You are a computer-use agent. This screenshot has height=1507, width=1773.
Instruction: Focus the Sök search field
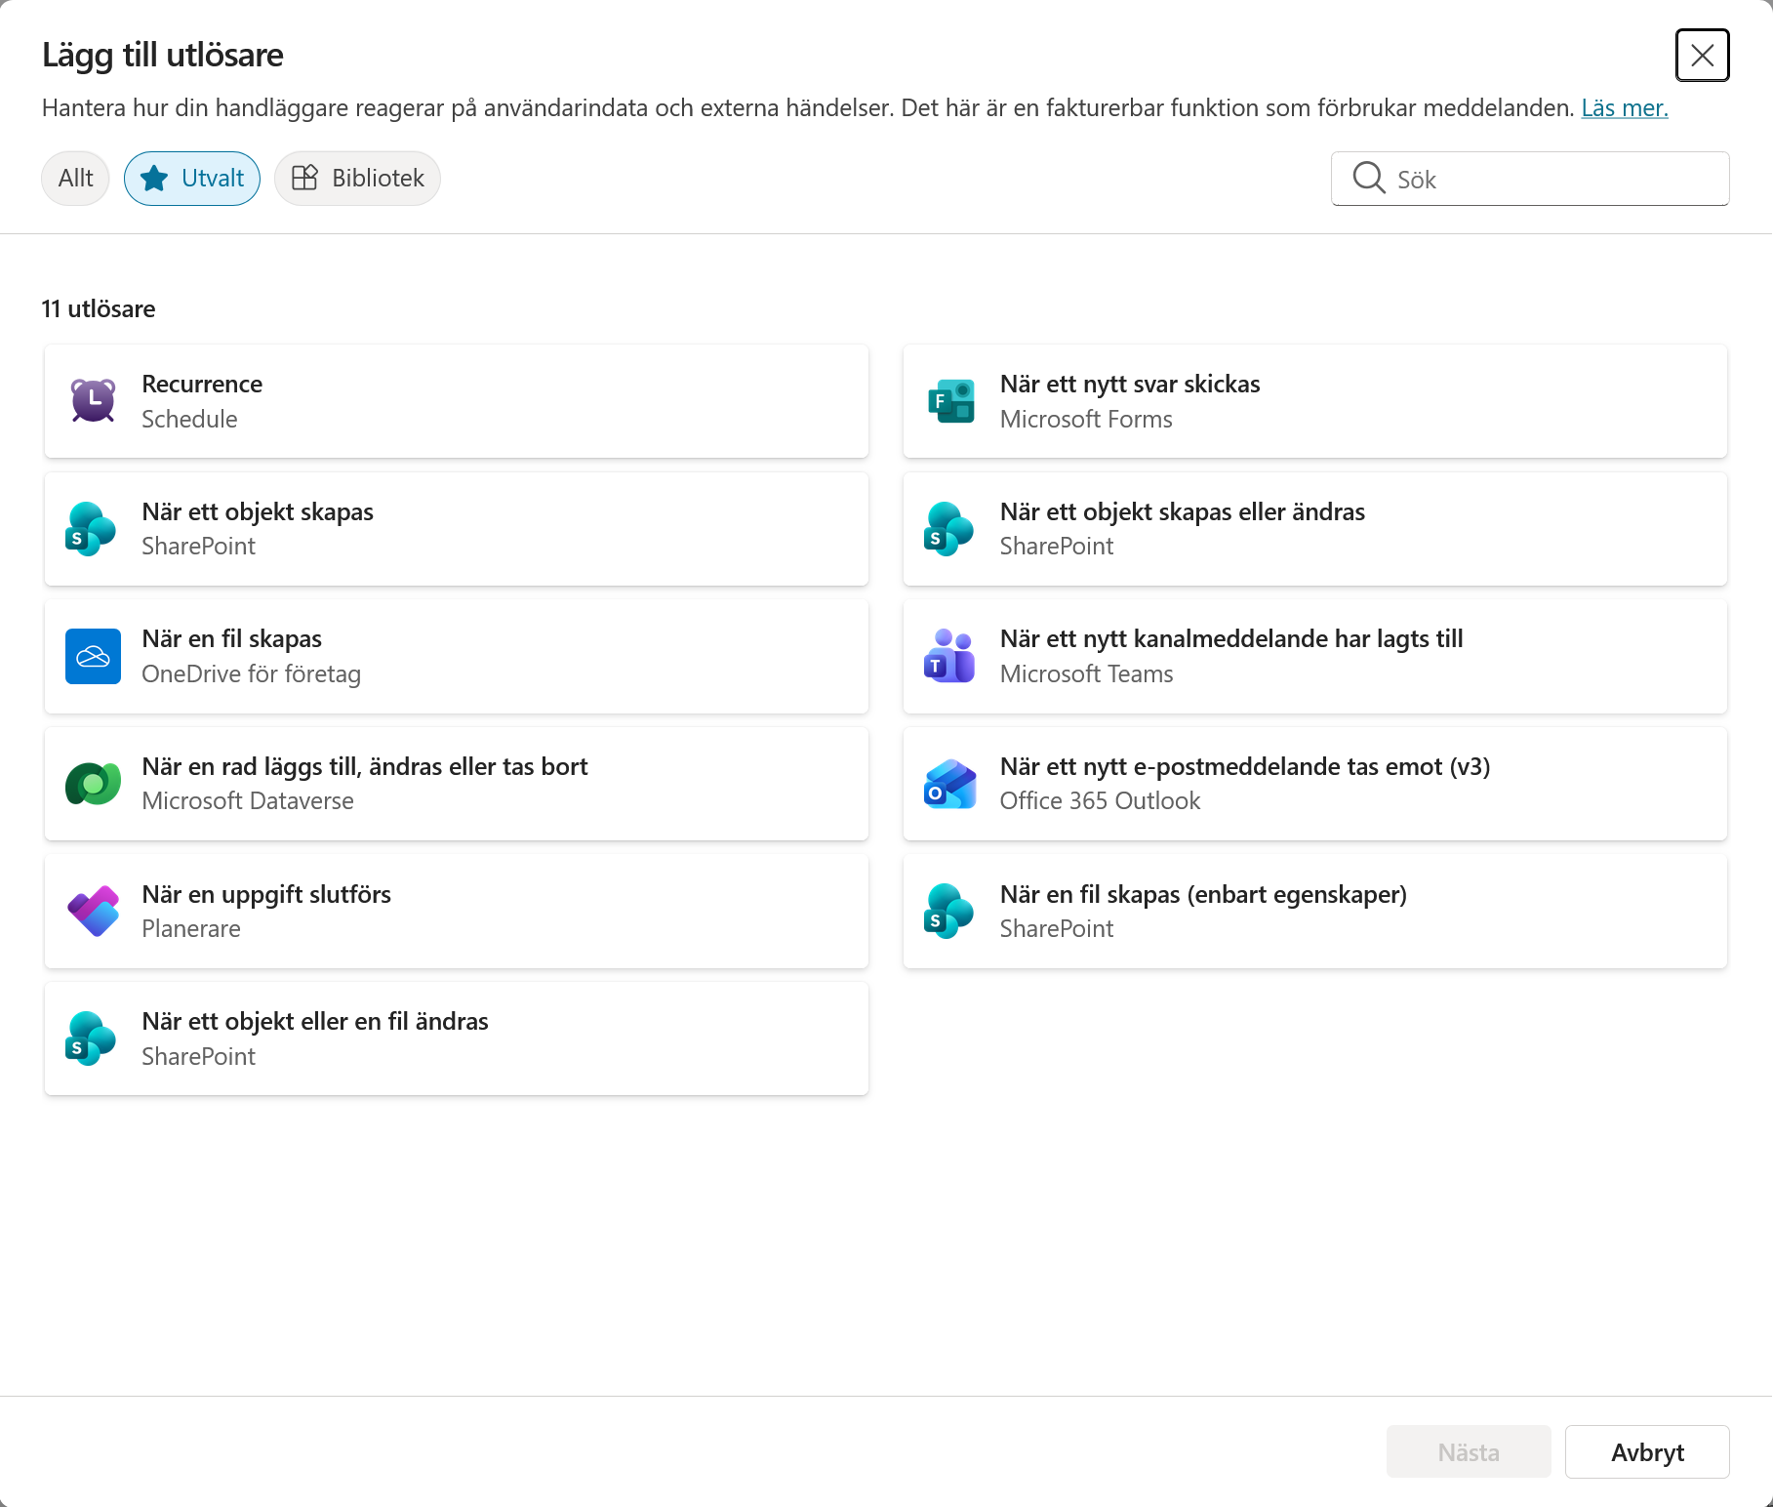pos(1530,179)
